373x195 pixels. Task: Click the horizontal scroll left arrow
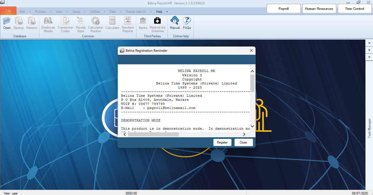(125, 134)
